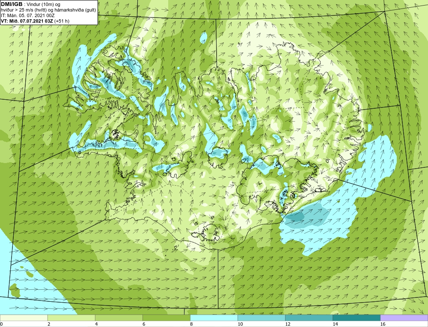Click the 14–16 m/s dark teal legend swatch
Viewport: 428px width, 327px height.
[x=356, y=318]
